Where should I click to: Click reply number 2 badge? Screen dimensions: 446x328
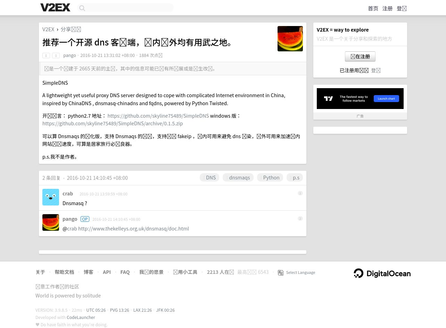pyautogui.click(x=300, y=218)
